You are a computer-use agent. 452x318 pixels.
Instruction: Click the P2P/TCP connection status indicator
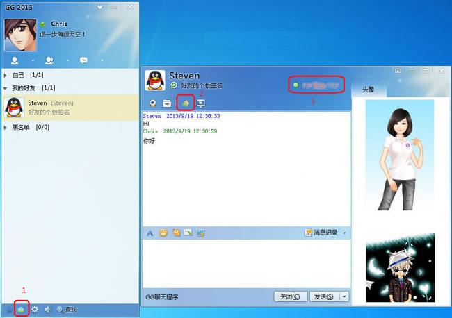316,85
